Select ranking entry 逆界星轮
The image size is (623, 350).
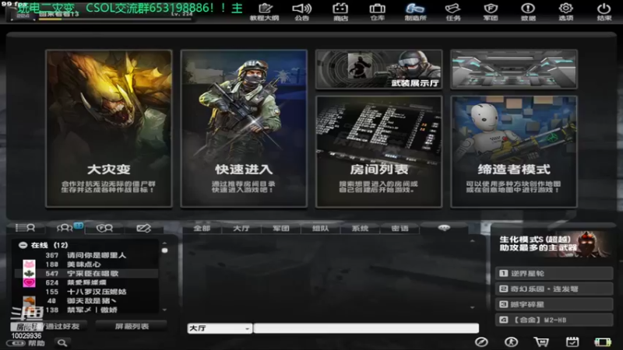[x=554, y=274]
